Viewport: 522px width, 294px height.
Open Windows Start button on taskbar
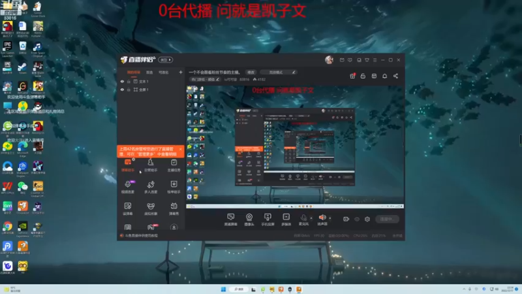[x=223, y=289]
